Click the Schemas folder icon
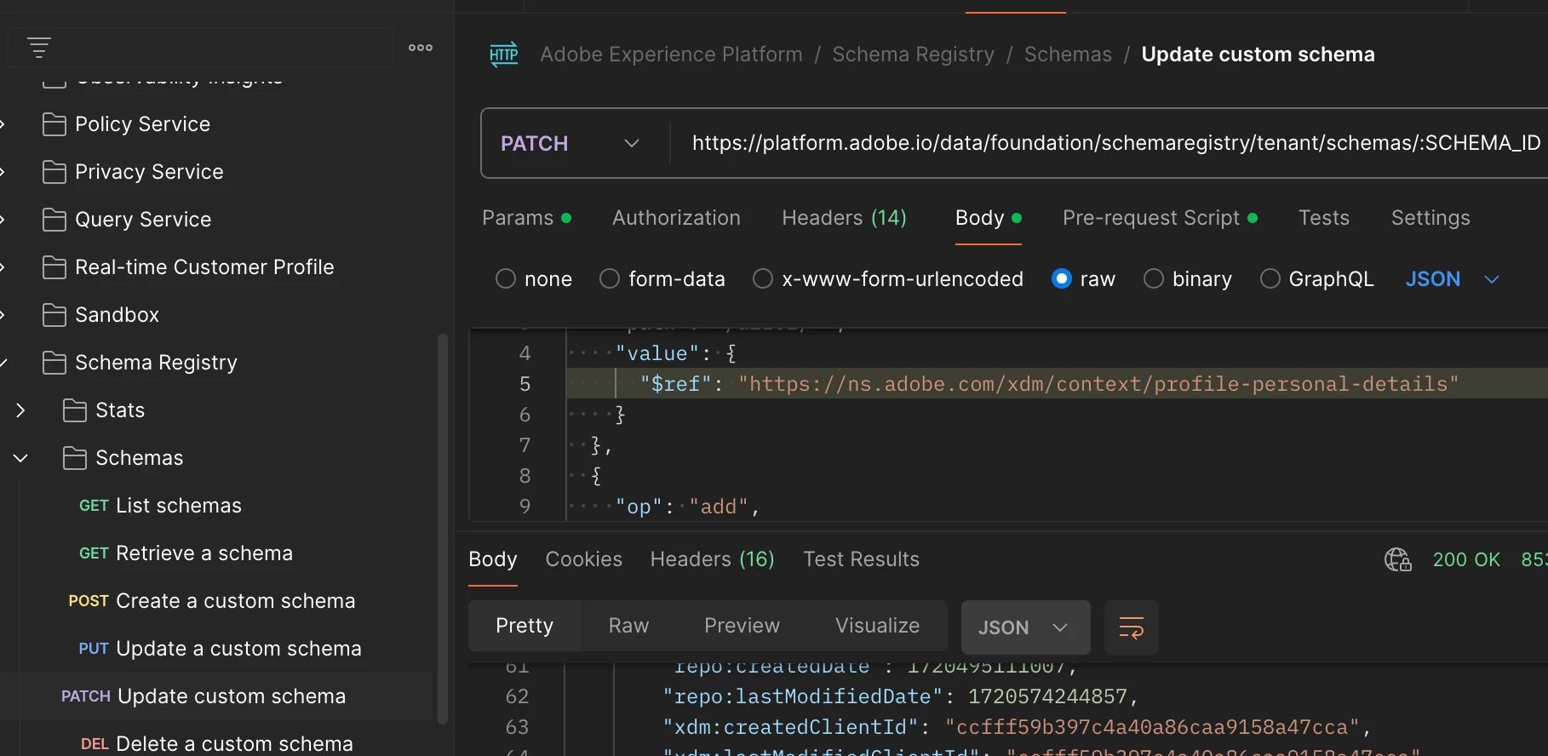Viewport: 1548px width, 756px height. click(x=75, y=458)
